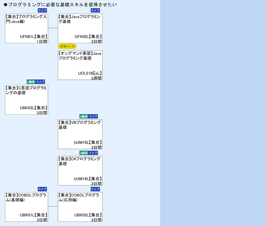Click the ライブ badge above Javaプログラミング基礎 集合 course
266x226 pixels.
pyautogui.click(x=95, y=11)
